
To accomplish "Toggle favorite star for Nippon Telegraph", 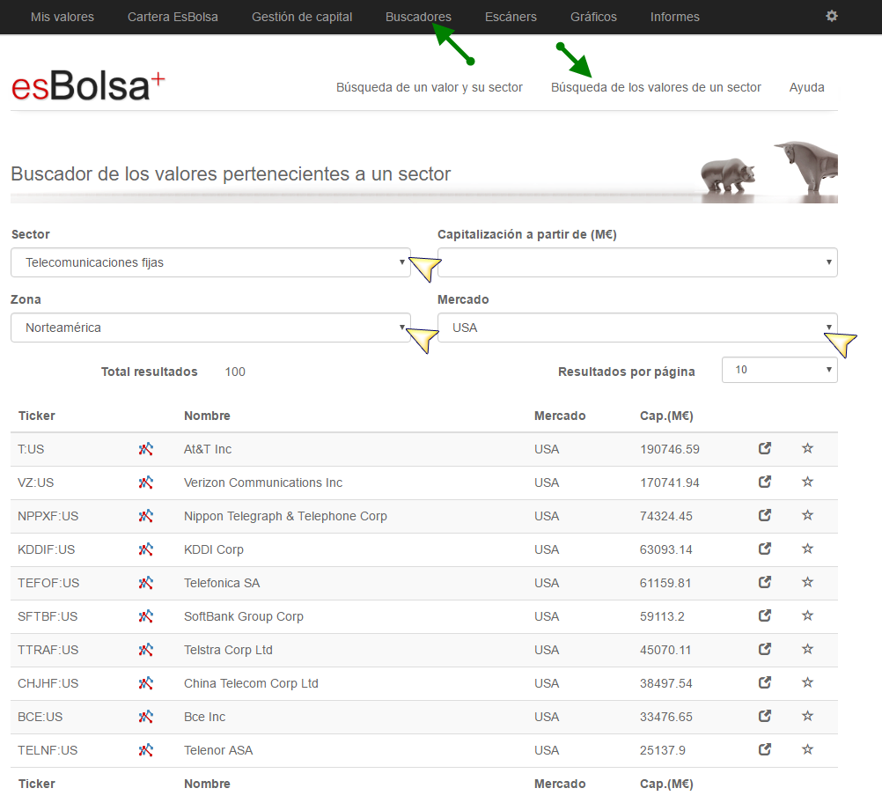I will (808, 515).
